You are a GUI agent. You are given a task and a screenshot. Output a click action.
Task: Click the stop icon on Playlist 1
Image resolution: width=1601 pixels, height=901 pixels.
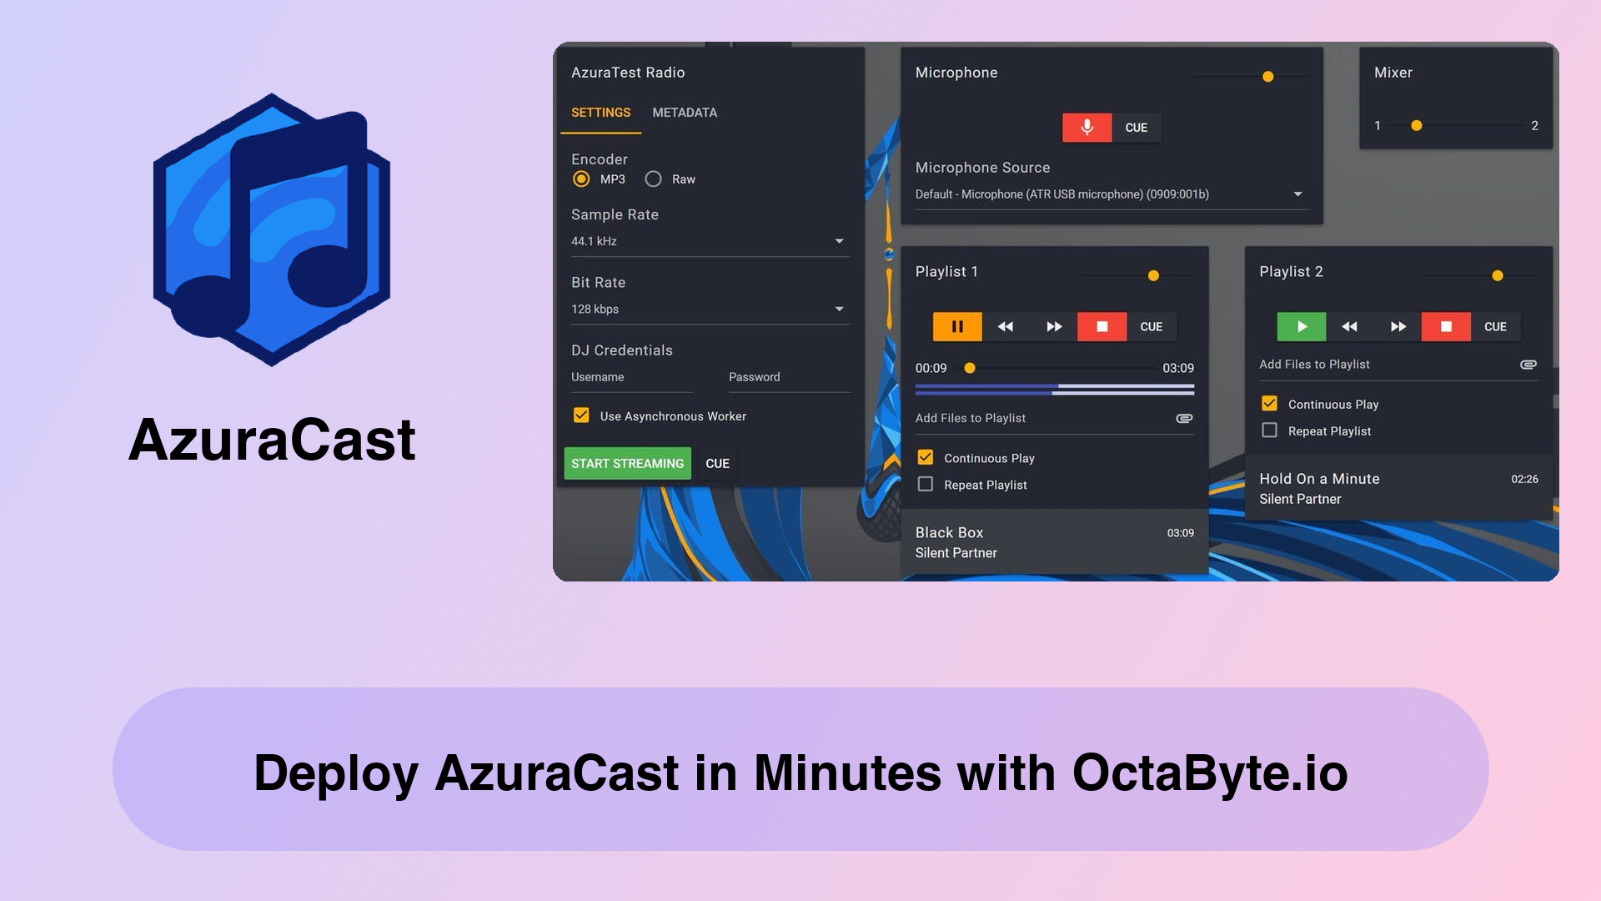(1102, 325)
